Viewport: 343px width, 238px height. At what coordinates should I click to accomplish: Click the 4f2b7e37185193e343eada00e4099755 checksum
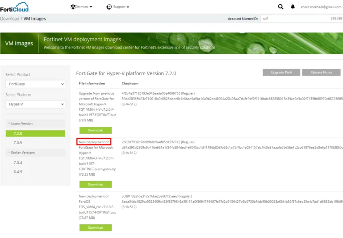[x=151, y=93]
